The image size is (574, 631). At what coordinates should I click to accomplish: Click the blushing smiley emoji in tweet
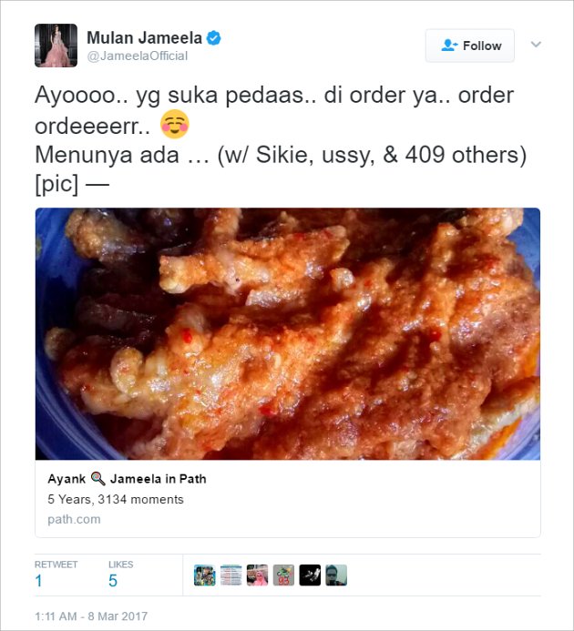pos(174,124)
